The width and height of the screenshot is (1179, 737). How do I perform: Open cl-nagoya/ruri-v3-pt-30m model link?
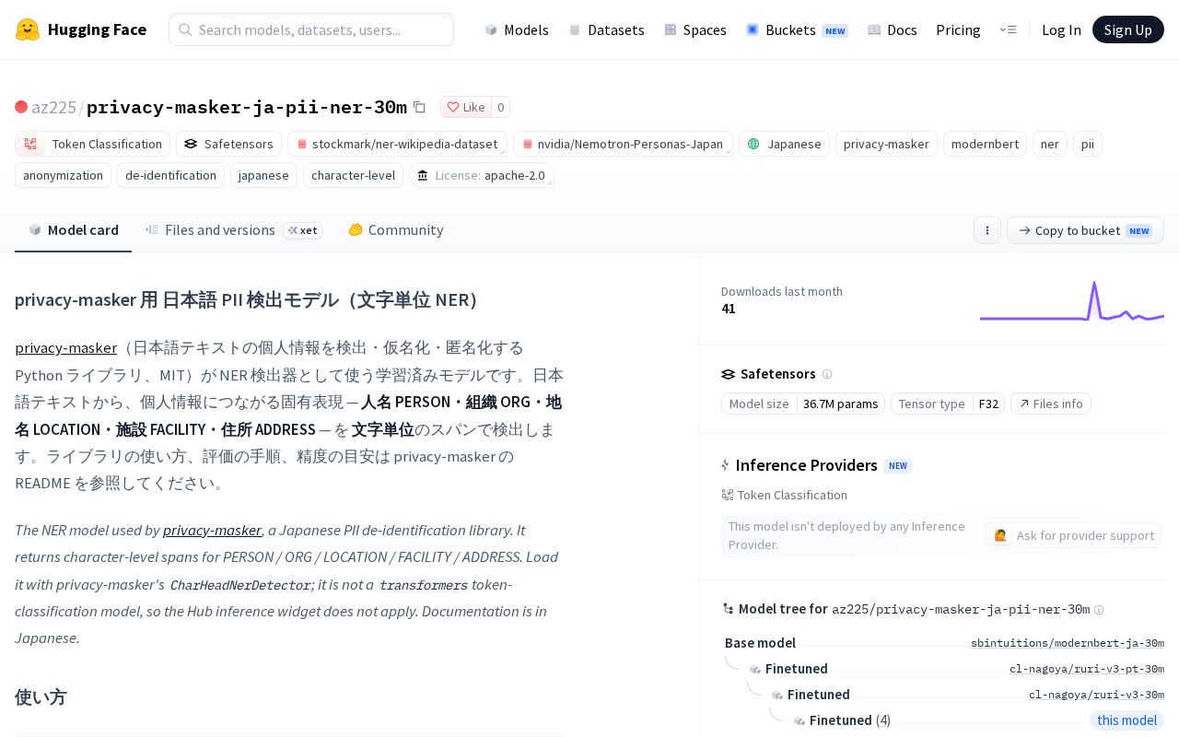click(1087, 669)
